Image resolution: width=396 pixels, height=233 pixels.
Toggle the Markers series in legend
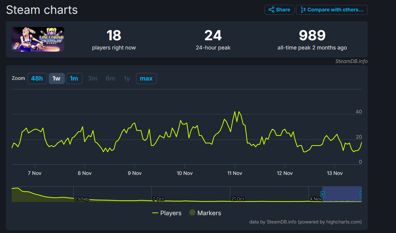(x=205, y=213)
